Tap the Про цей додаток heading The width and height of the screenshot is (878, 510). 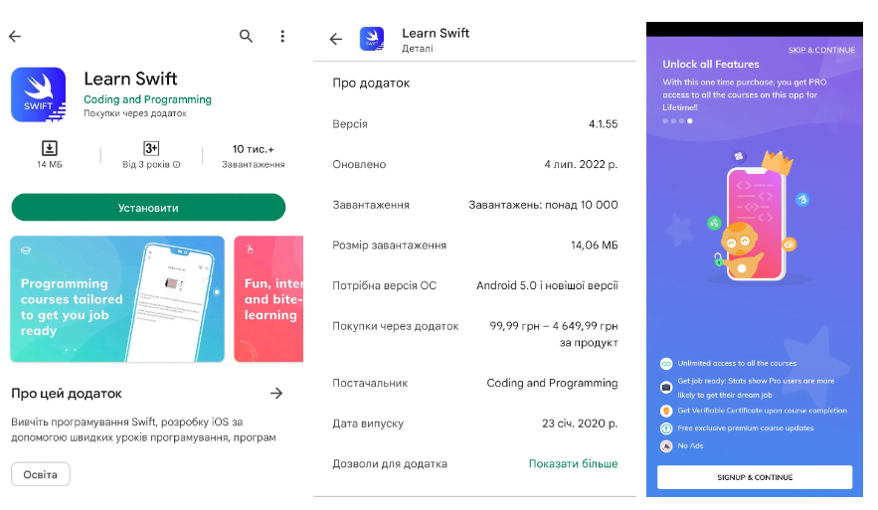[67, 394]
